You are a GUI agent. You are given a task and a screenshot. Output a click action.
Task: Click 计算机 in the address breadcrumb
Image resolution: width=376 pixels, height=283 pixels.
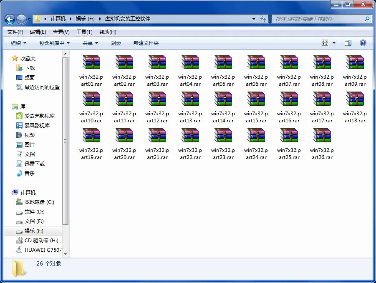point(58,19)
